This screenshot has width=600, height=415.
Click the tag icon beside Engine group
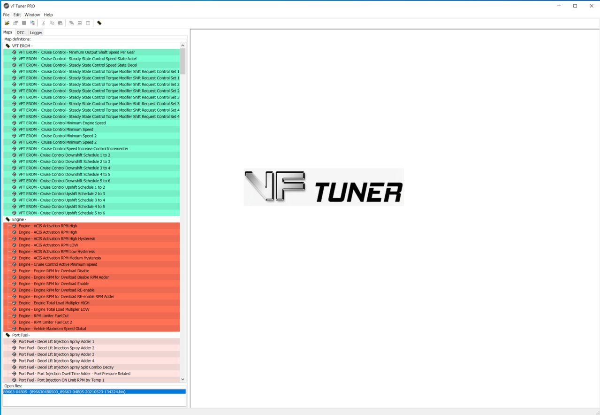pos(8,220)
